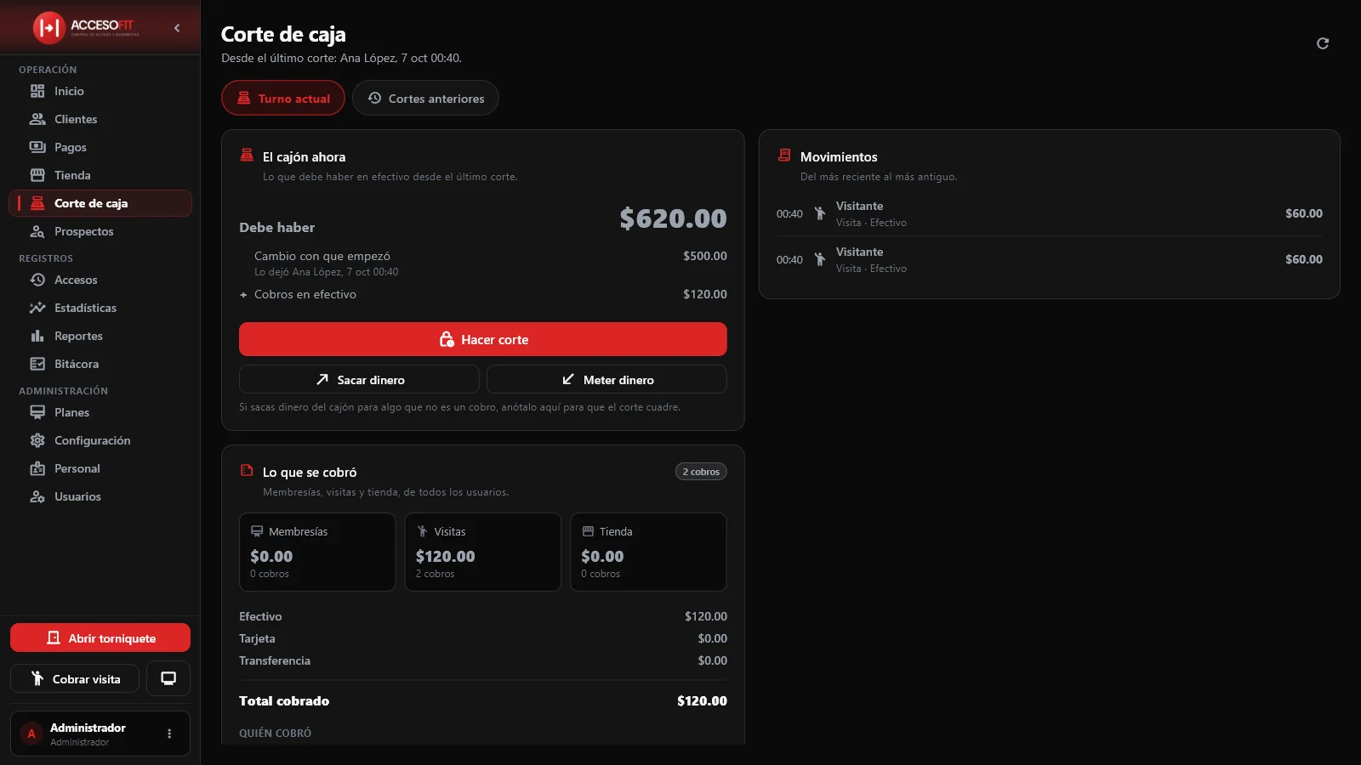Collapse the sidebar with the chevron arrow
Image resolution: width=1361 pixels, height=765 pixels.
point(177,28)
